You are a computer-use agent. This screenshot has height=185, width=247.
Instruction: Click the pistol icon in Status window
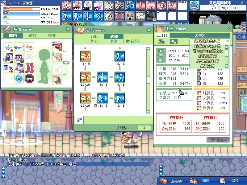tap(161, 41)
